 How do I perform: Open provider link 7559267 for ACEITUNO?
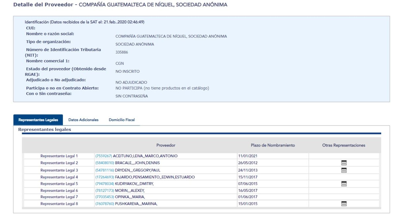pyautogui.click(x=104, y=156)
